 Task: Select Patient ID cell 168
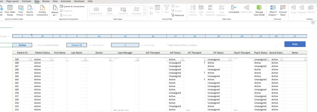tap(22, 63)
